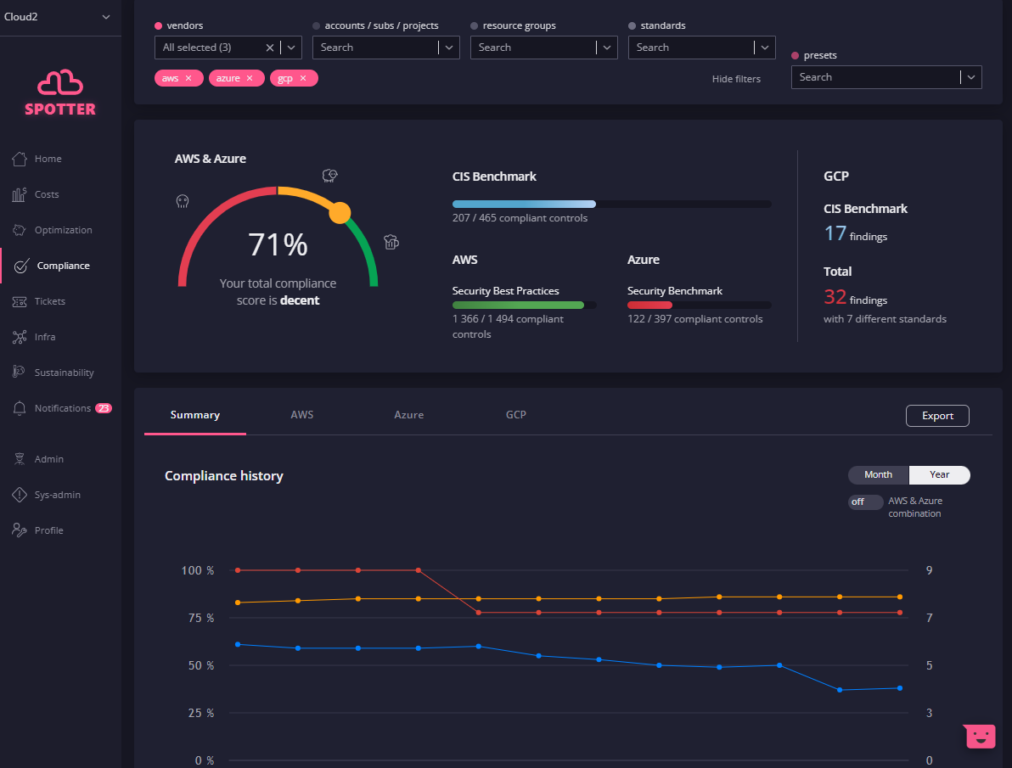
Task: Open the pink chatbot face icon
Action: [981, 736]
